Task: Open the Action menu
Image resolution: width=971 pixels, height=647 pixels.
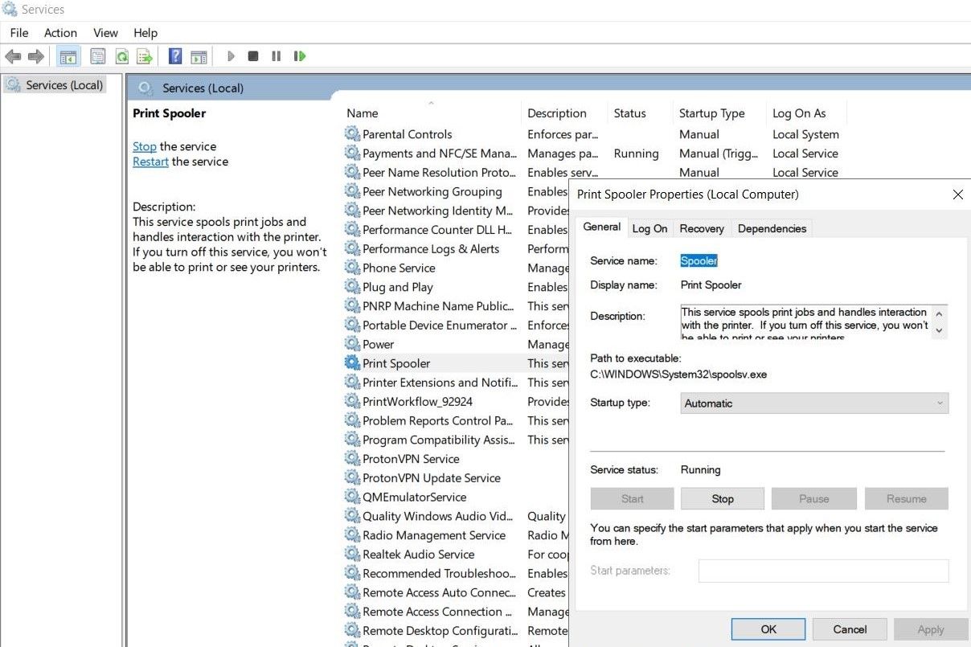Action: pyautogui.click(x=60, y=33)
